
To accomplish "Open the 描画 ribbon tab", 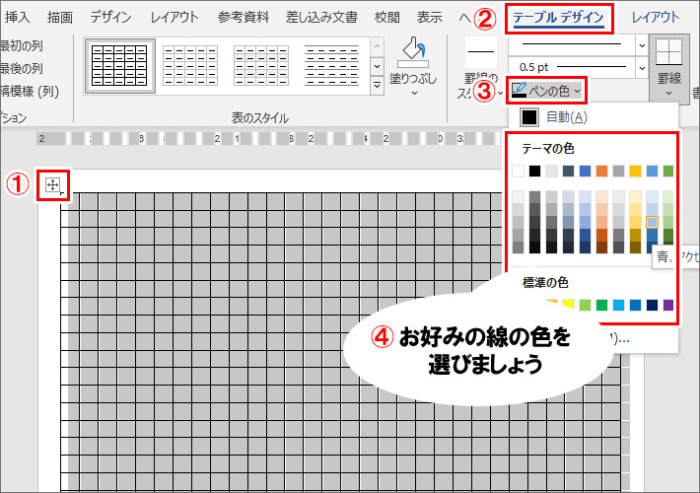I will [x=60, y=17].
